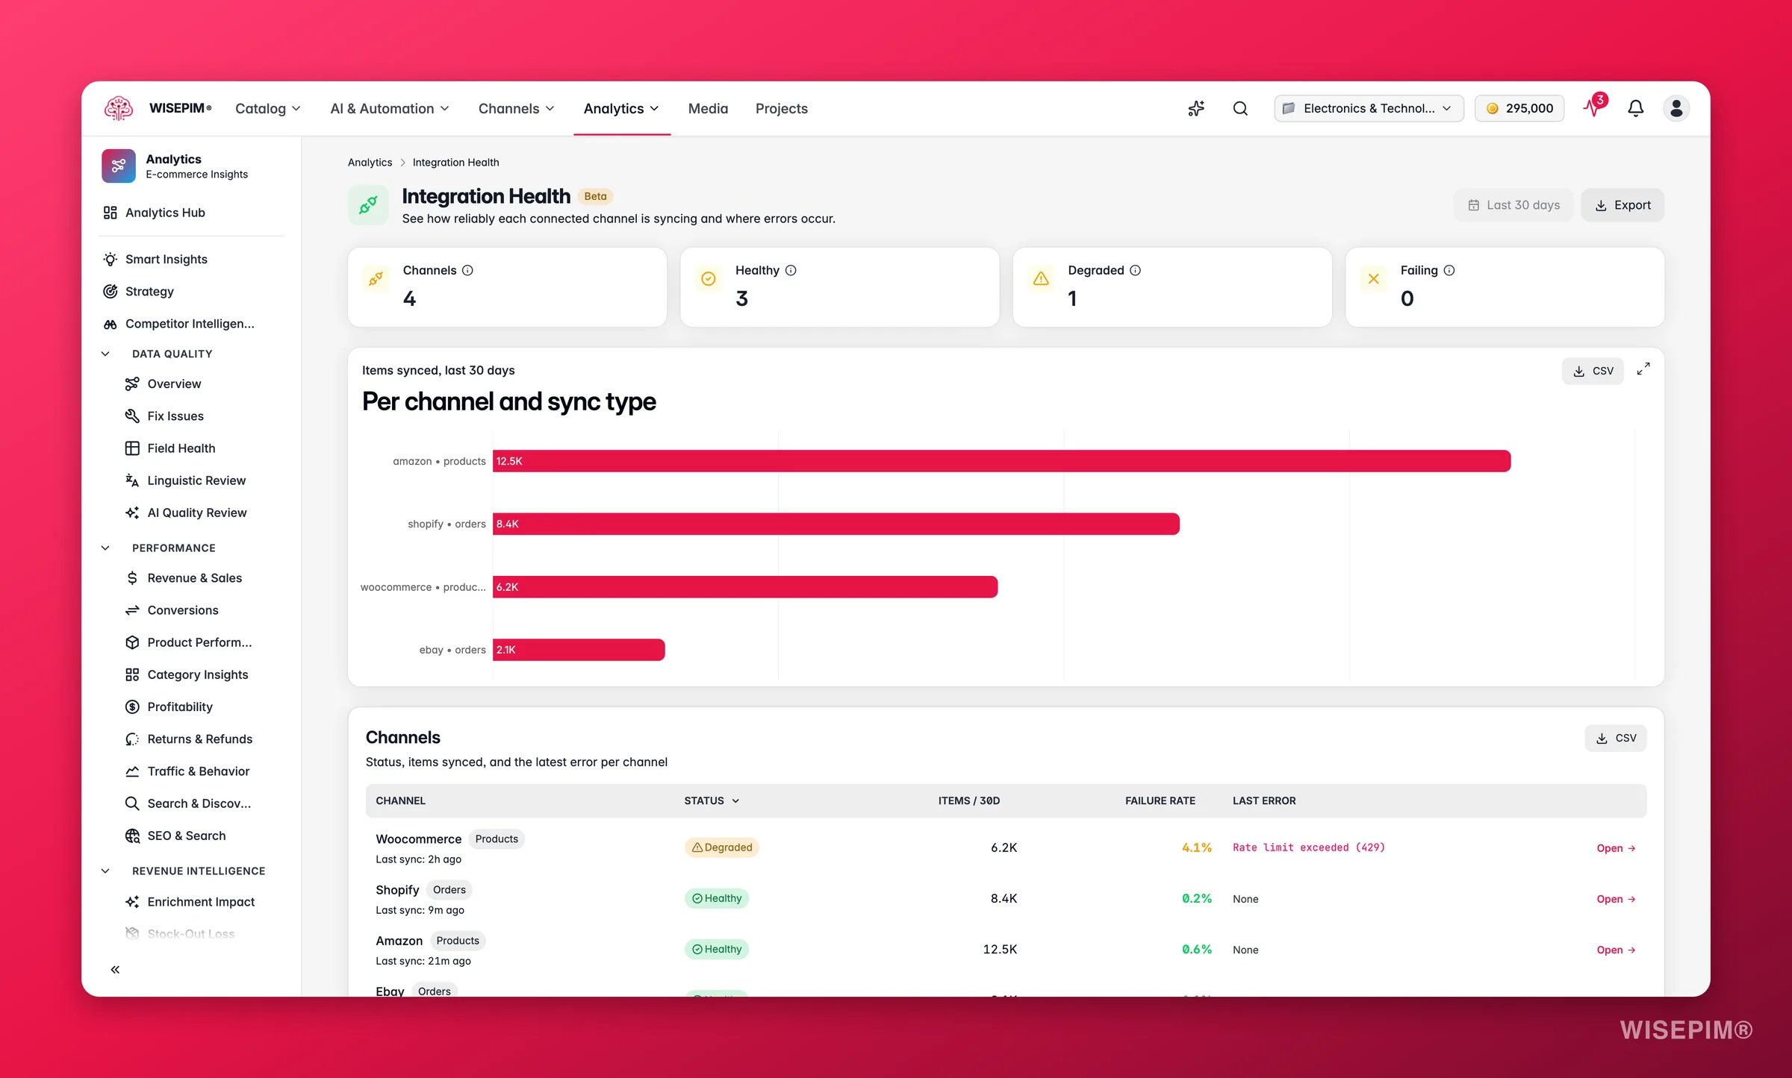Image resolution: width=1792 pixels, height=1078 pixels.
Task: Open the search magnifier in top bar
Action: [x=1240, y=108]
